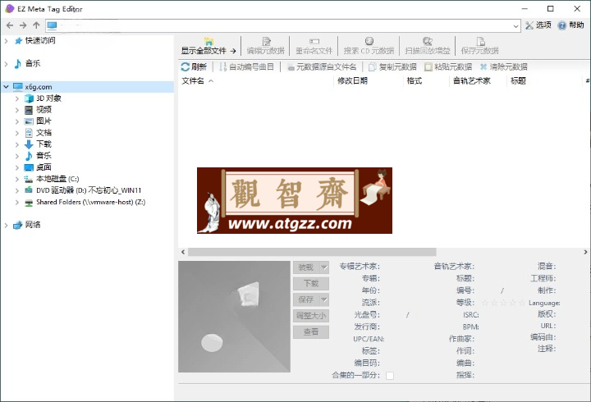591x402 pixels.
Task: Open 帮助 help
Action: 570,25
